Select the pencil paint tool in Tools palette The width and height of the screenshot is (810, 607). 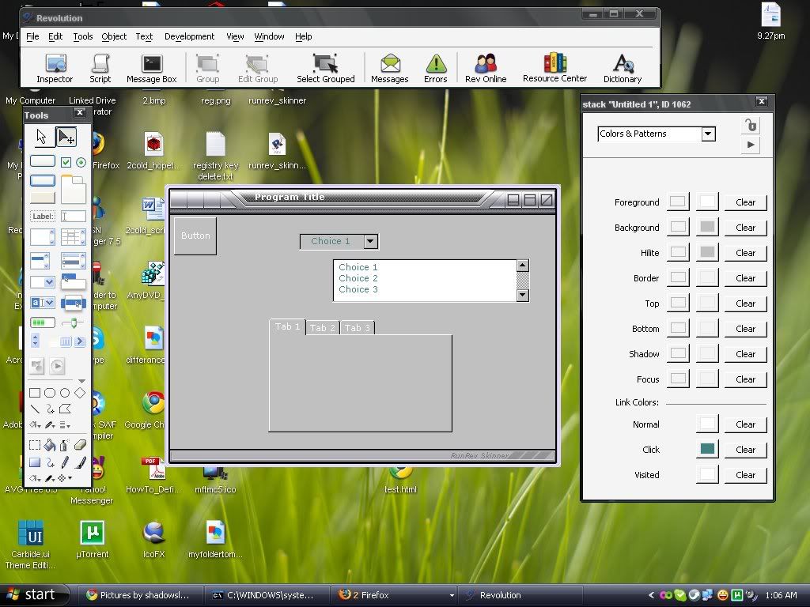65,462
